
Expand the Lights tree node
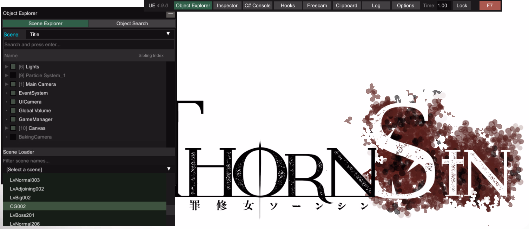click(7, 67)
